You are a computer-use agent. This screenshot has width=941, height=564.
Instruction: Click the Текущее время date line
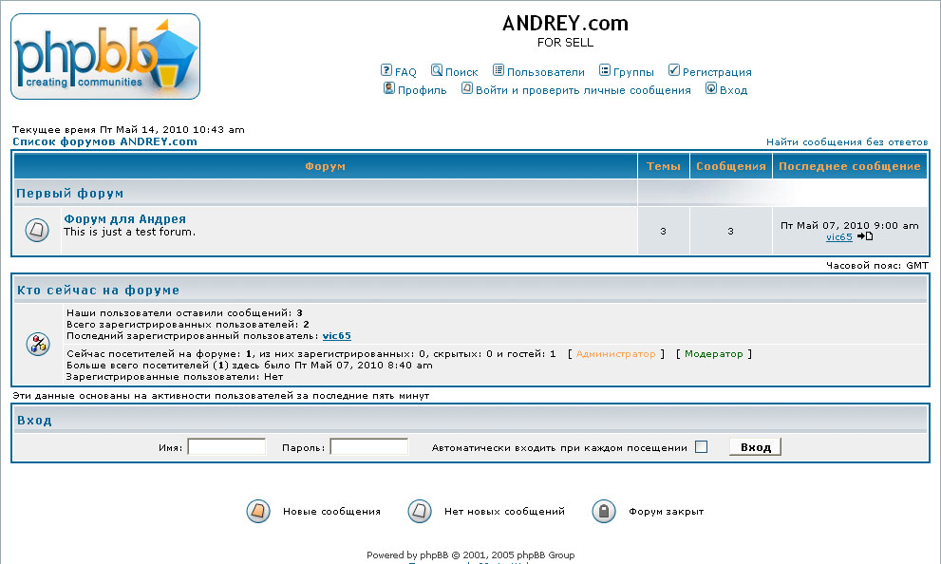tap(128, 129)
